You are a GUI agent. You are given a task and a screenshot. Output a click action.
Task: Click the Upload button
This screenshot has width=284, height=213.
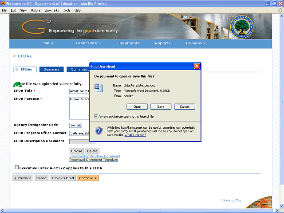click(x=77, y=151)
